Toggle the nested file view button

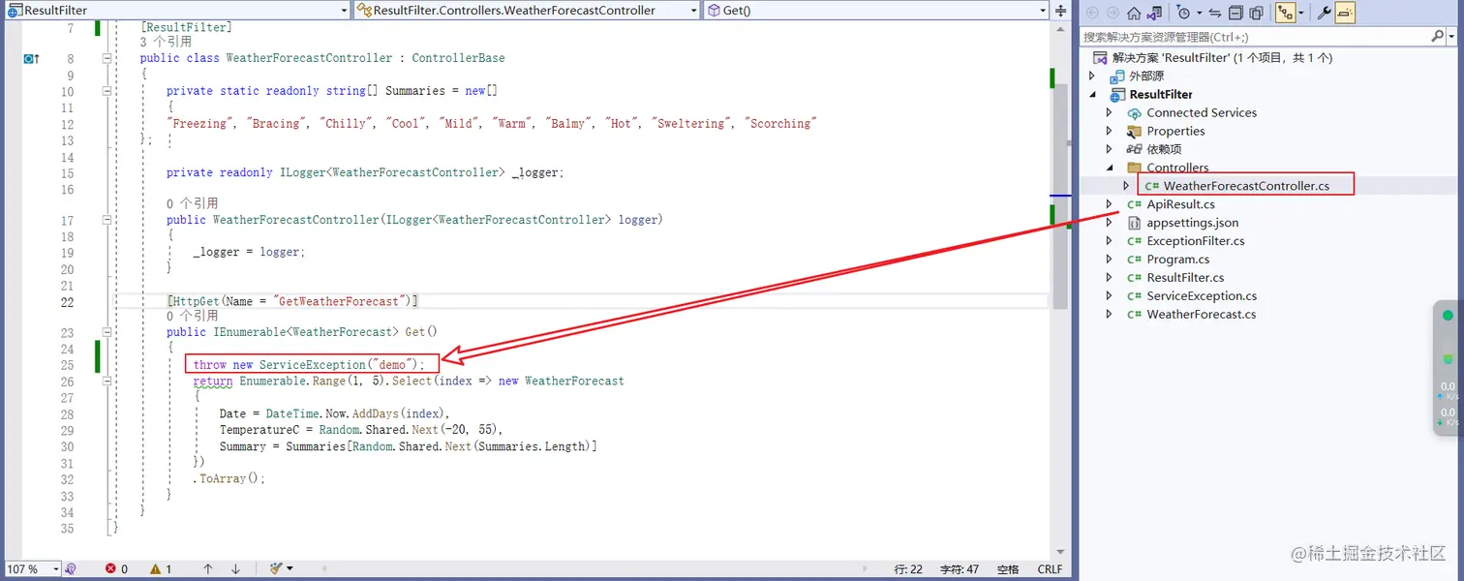pos(1286,13)
